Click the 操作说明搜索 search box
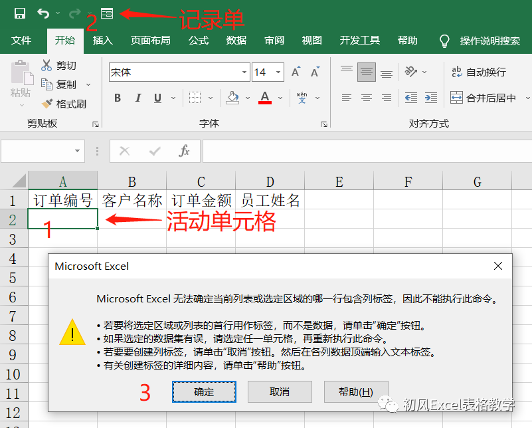Screen dimensions: 532x428 490,41
